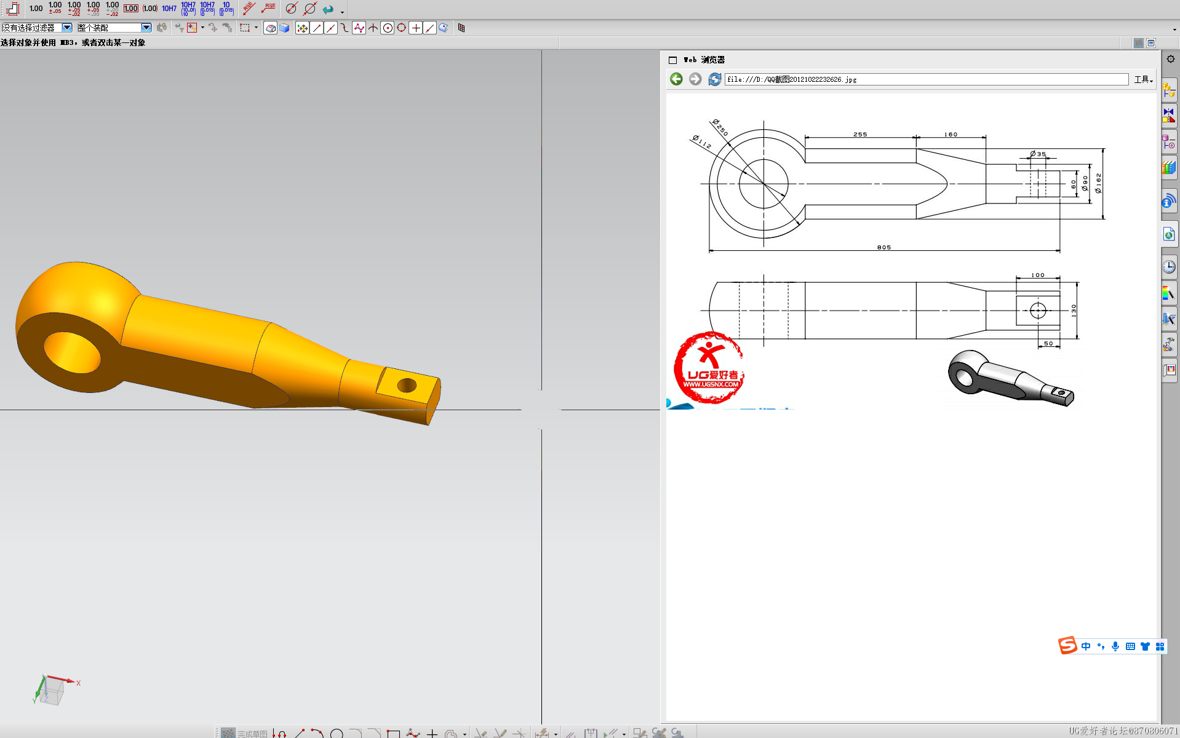Open the Roles tab icon

click(x=1169, y=370)
